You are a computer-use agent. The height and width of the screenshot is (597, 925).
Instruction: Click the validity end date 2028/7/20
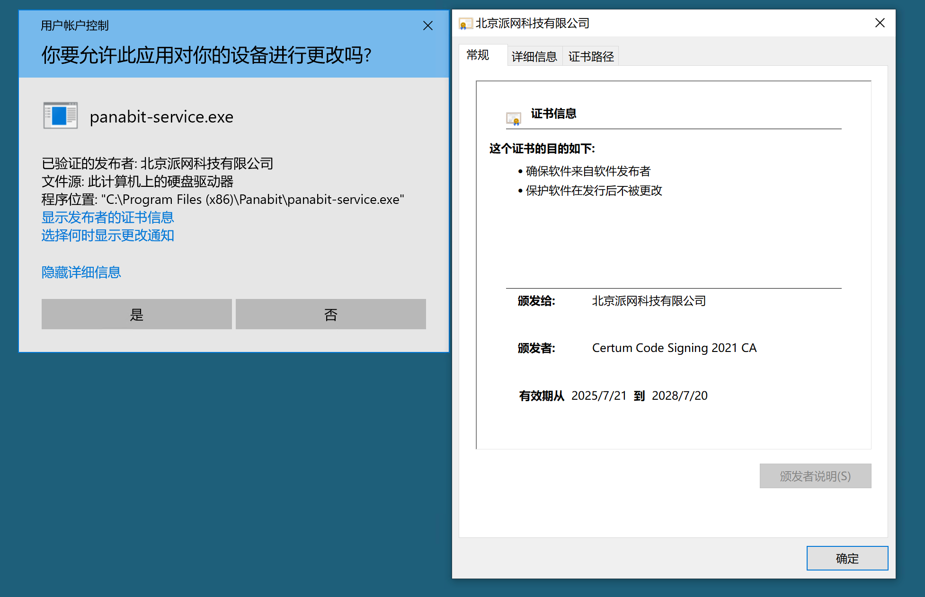pos(680,395)
